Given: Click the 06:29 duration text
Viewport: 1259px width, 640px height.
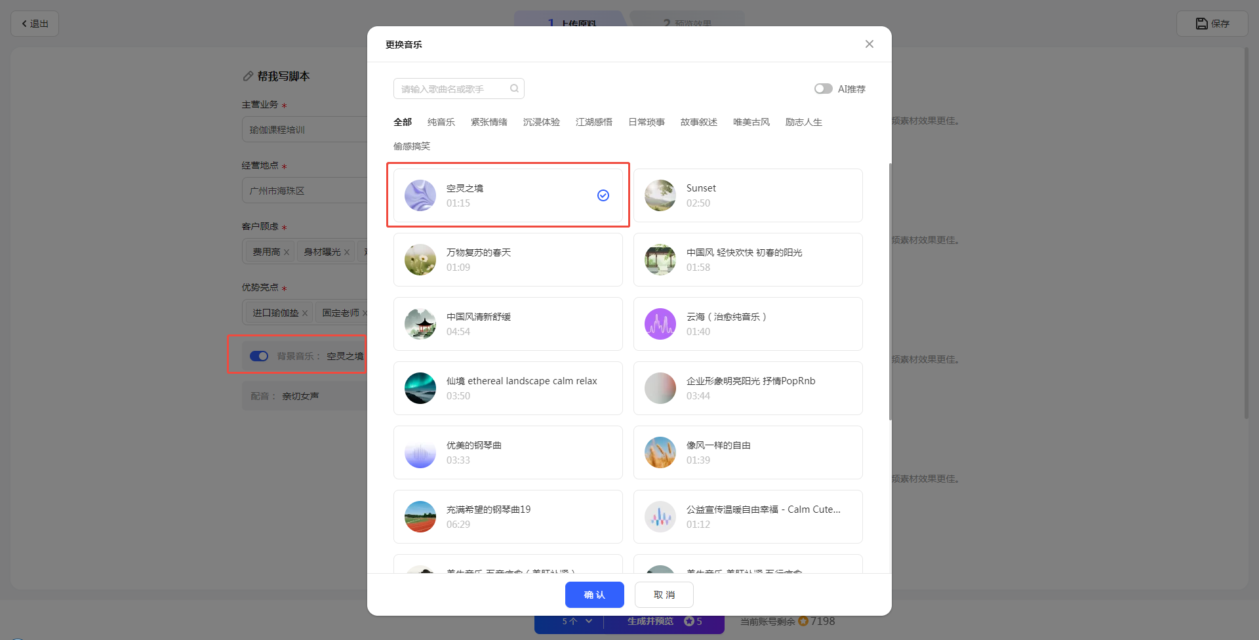Looking at the screenshot, I should pyautogui.click(x=458, y=525).
